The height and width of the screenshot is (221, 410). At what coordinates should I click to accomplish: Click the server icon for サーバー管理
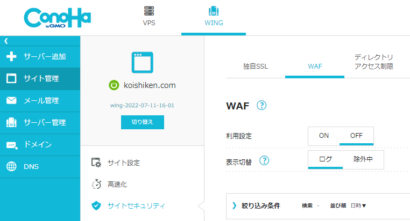click(x=11, y=122)
